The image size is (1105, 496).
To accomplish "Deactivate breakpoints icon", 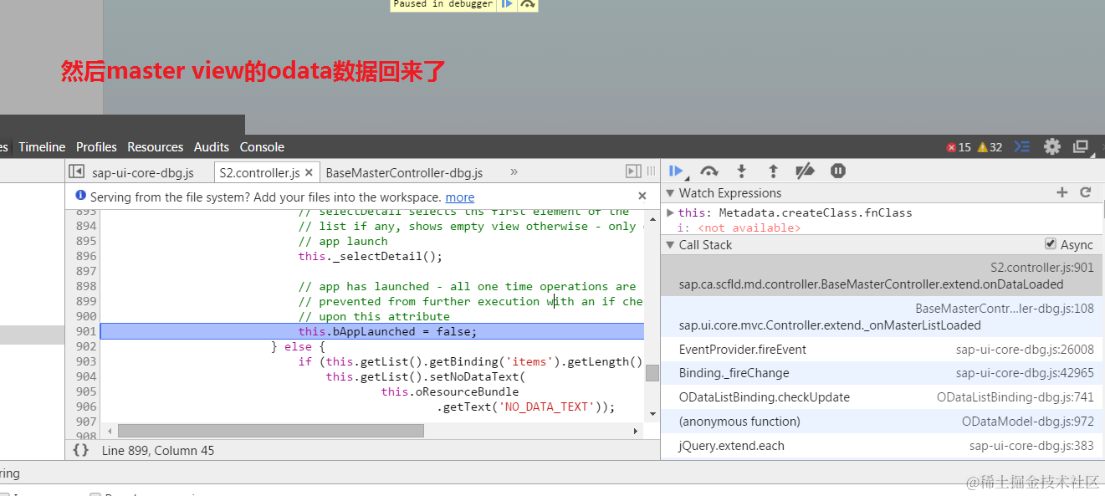I will [805, 171].
